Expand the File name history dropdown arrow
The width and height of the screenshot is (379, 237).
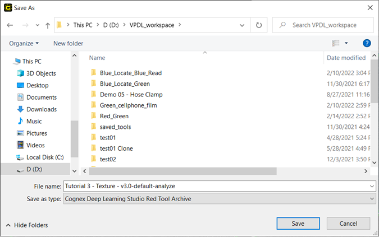(x=372, y=187)
